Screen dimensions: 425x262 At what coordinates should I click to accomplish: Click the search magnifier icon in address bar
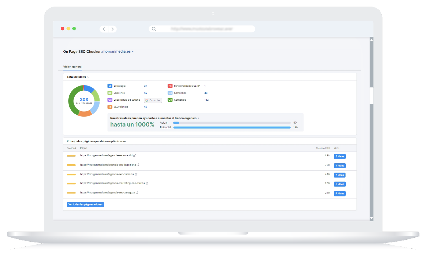click(x=154, y=29)
